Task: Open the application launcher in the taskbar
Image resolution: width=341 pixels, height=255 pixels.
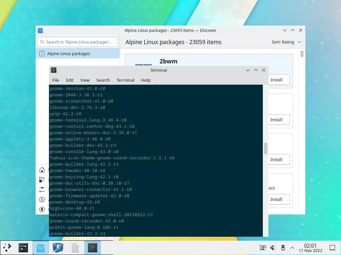Action: (x=7, y=247)
